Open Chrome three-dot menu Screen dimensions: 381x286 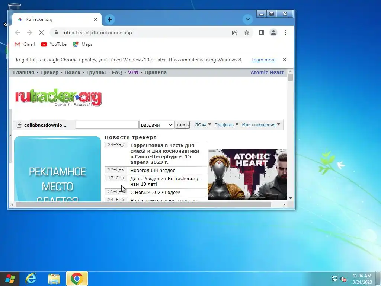coord(285,33)
